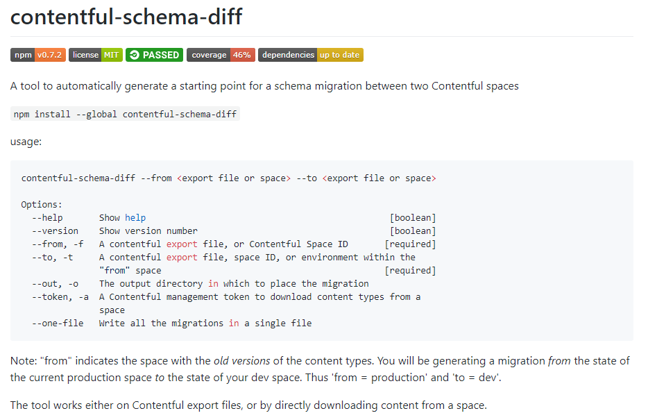Select the last line about export files

(x=249, y=405)
